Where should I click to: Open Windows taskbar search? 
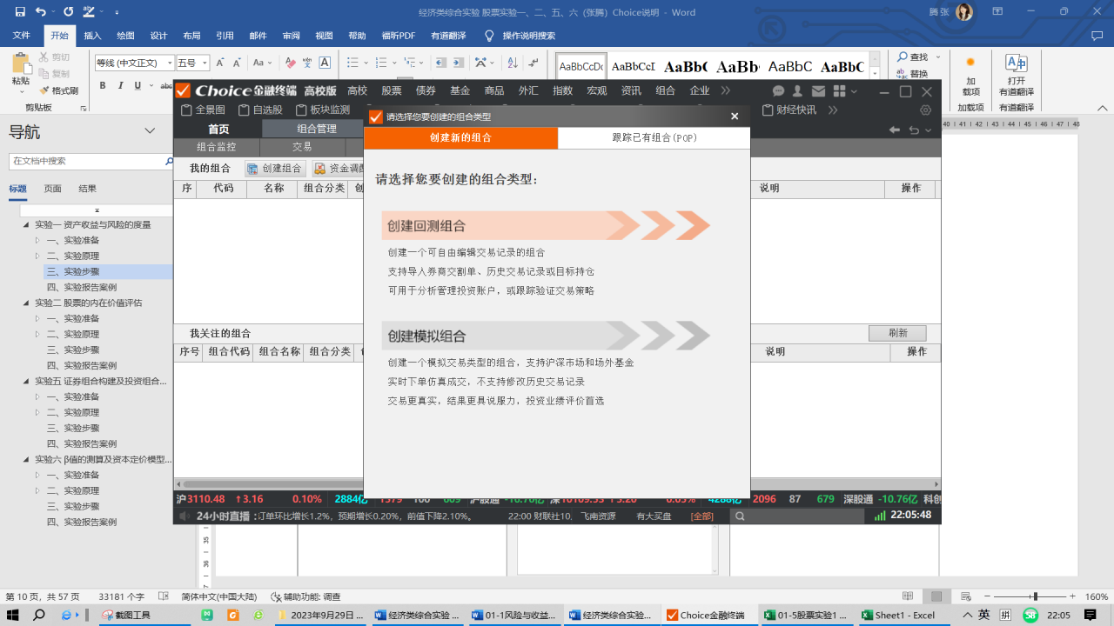click(x=39, y=615)
